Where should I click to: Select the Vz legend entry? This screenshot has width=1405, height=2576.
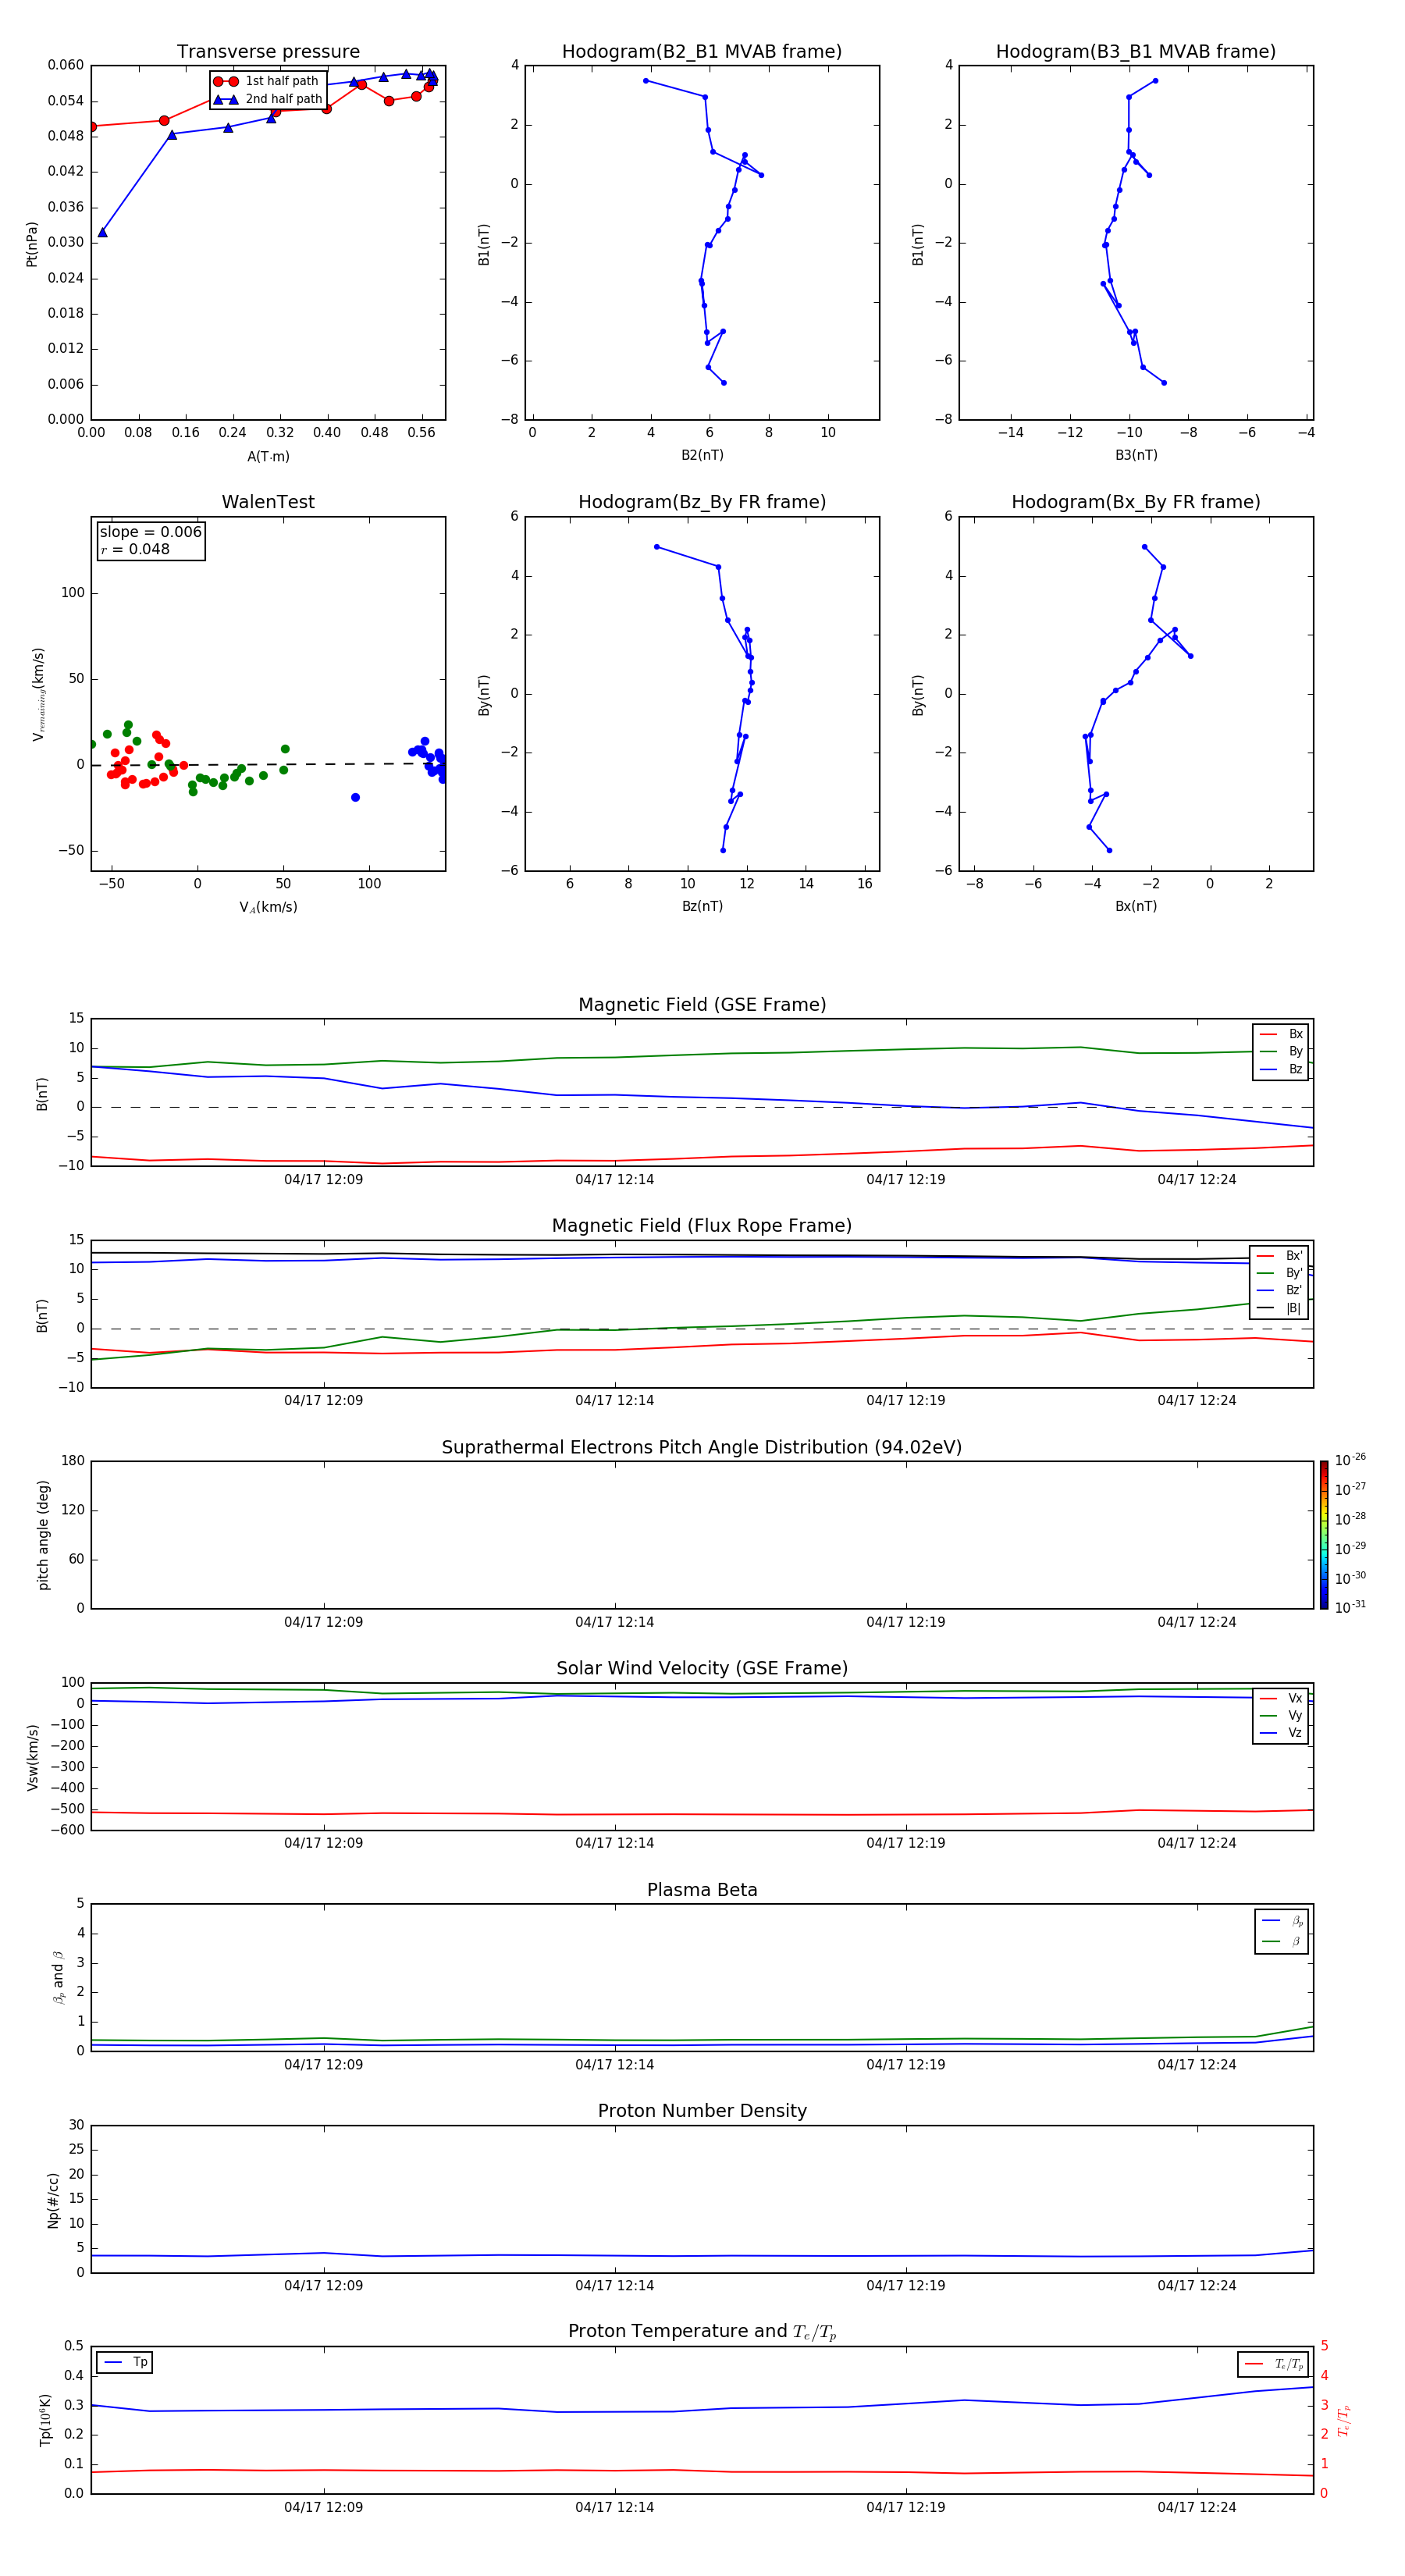point(1281,1732)
